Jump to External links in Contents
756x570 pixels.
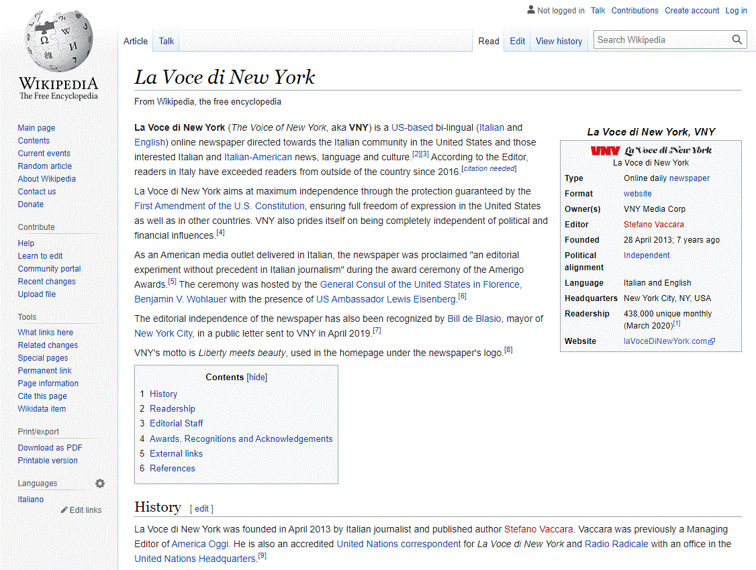[176, 454]
